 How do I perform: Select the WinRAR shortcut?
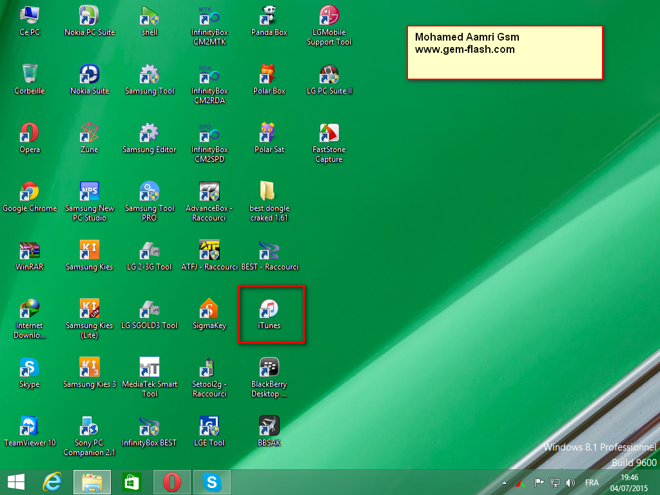point(30,255)
